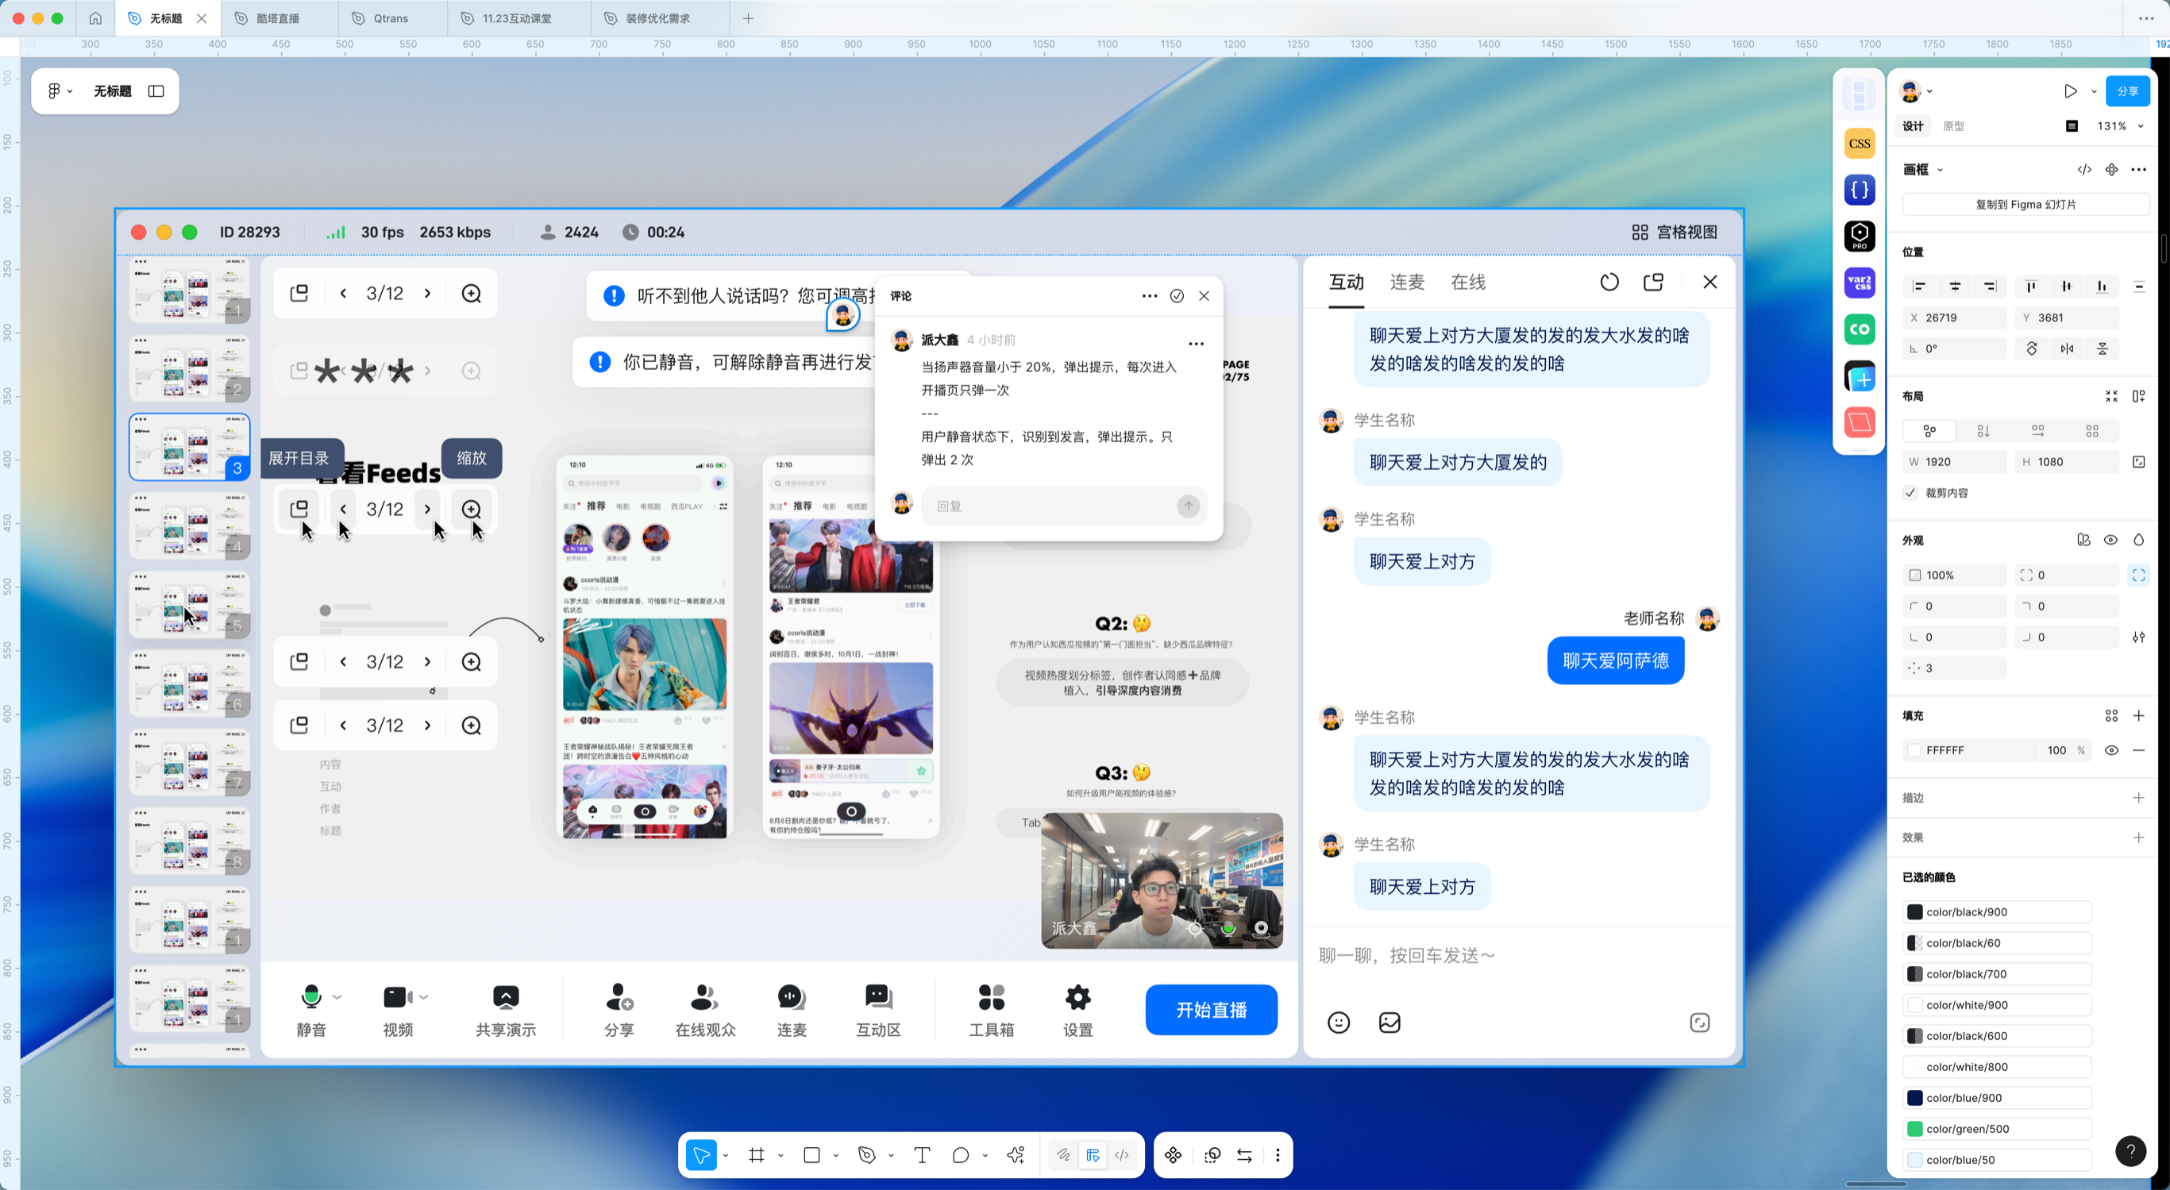The width and height of the screenshot is (2170, 1190).
Task: Align top in position panel
Action: 2031,287
